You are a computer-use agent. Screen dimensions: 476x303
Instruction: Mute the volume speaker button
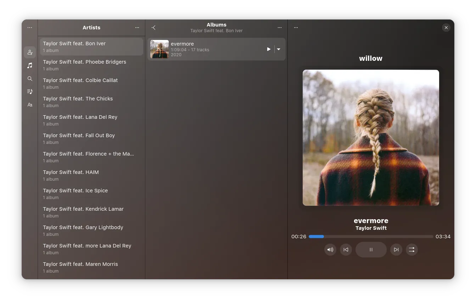[x=330, y=250]
